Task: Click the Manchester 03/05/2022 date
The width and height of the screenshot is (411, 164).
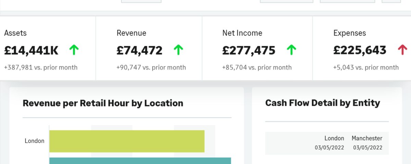Action: tap(368, 148)
